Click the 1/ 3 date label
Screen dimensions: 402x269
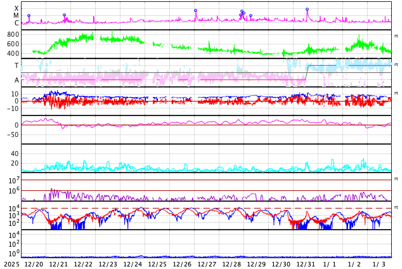379,264
